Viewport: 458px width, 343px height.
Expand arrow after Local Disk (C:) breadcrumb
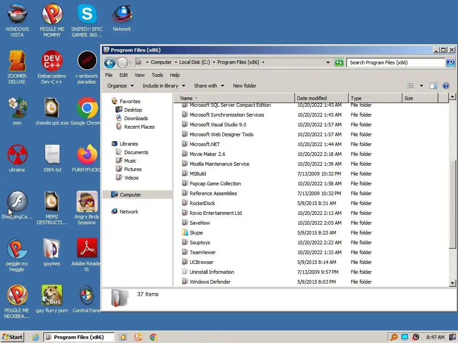[x=214, y=63]
